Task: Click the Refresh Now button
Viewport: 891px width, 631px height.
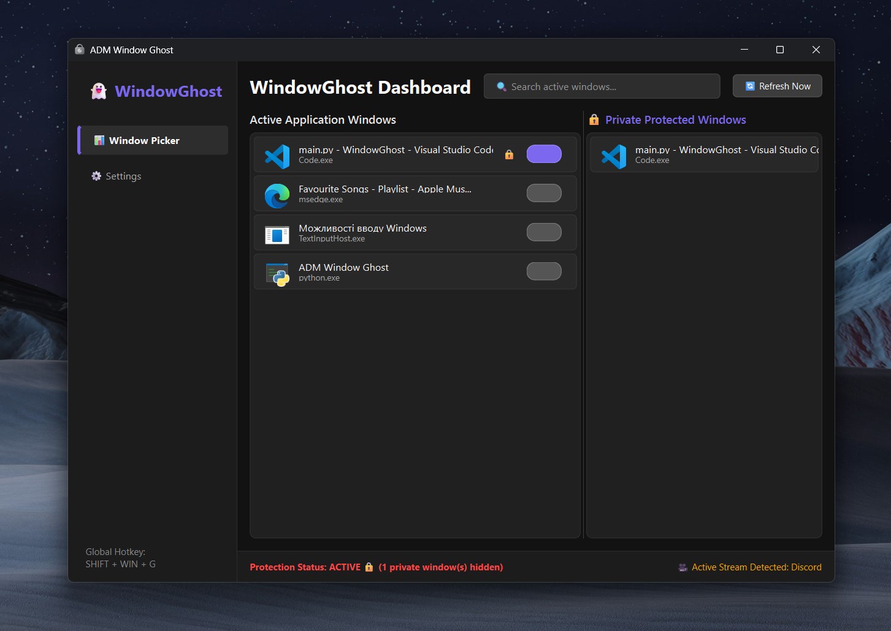Action: click(777, 86)
